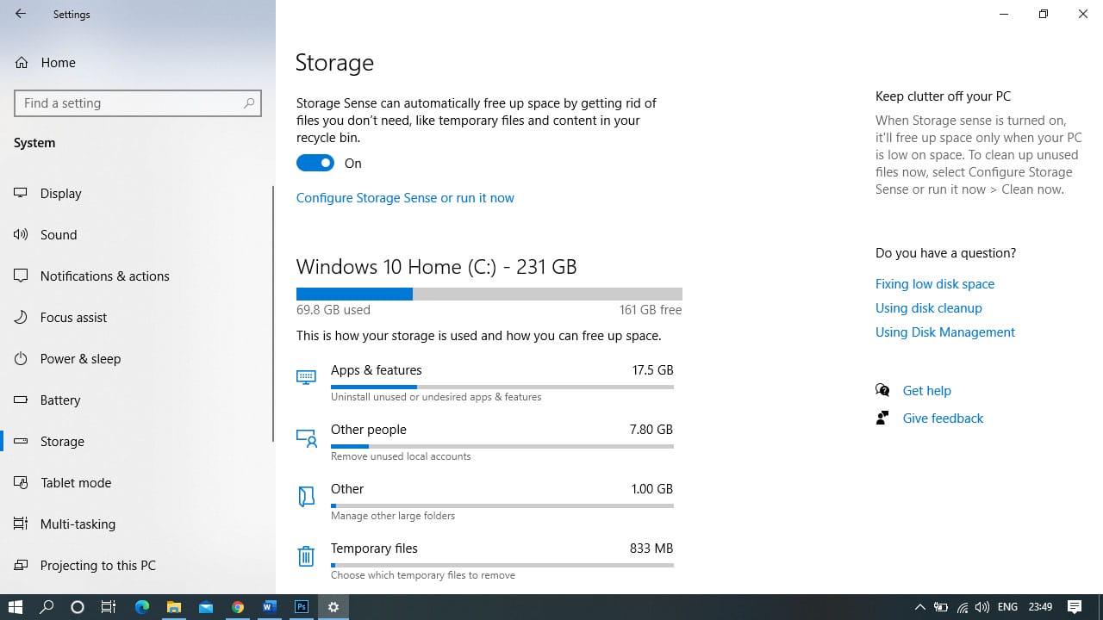Open Display settings in the sidebar
1103x620 pixels.
click(x=60, y=193)
